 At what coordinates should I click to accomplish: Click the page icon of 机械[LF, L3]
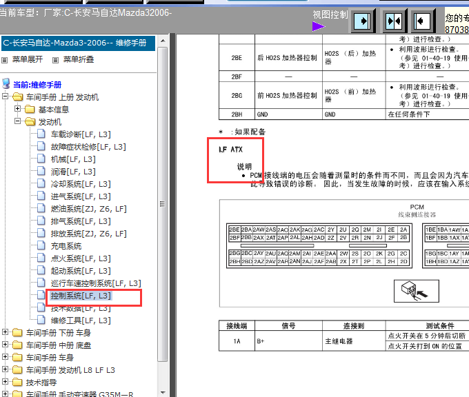[41, 159]
